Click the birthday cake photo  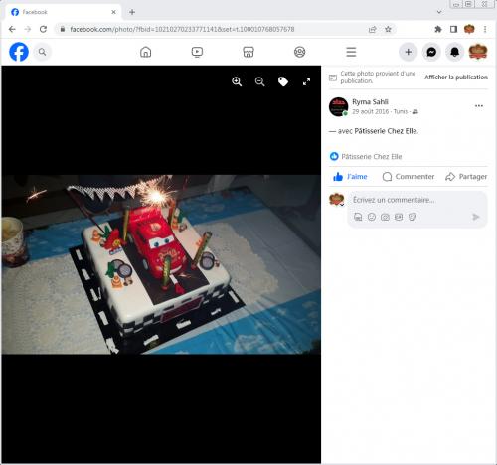point(161,264)
